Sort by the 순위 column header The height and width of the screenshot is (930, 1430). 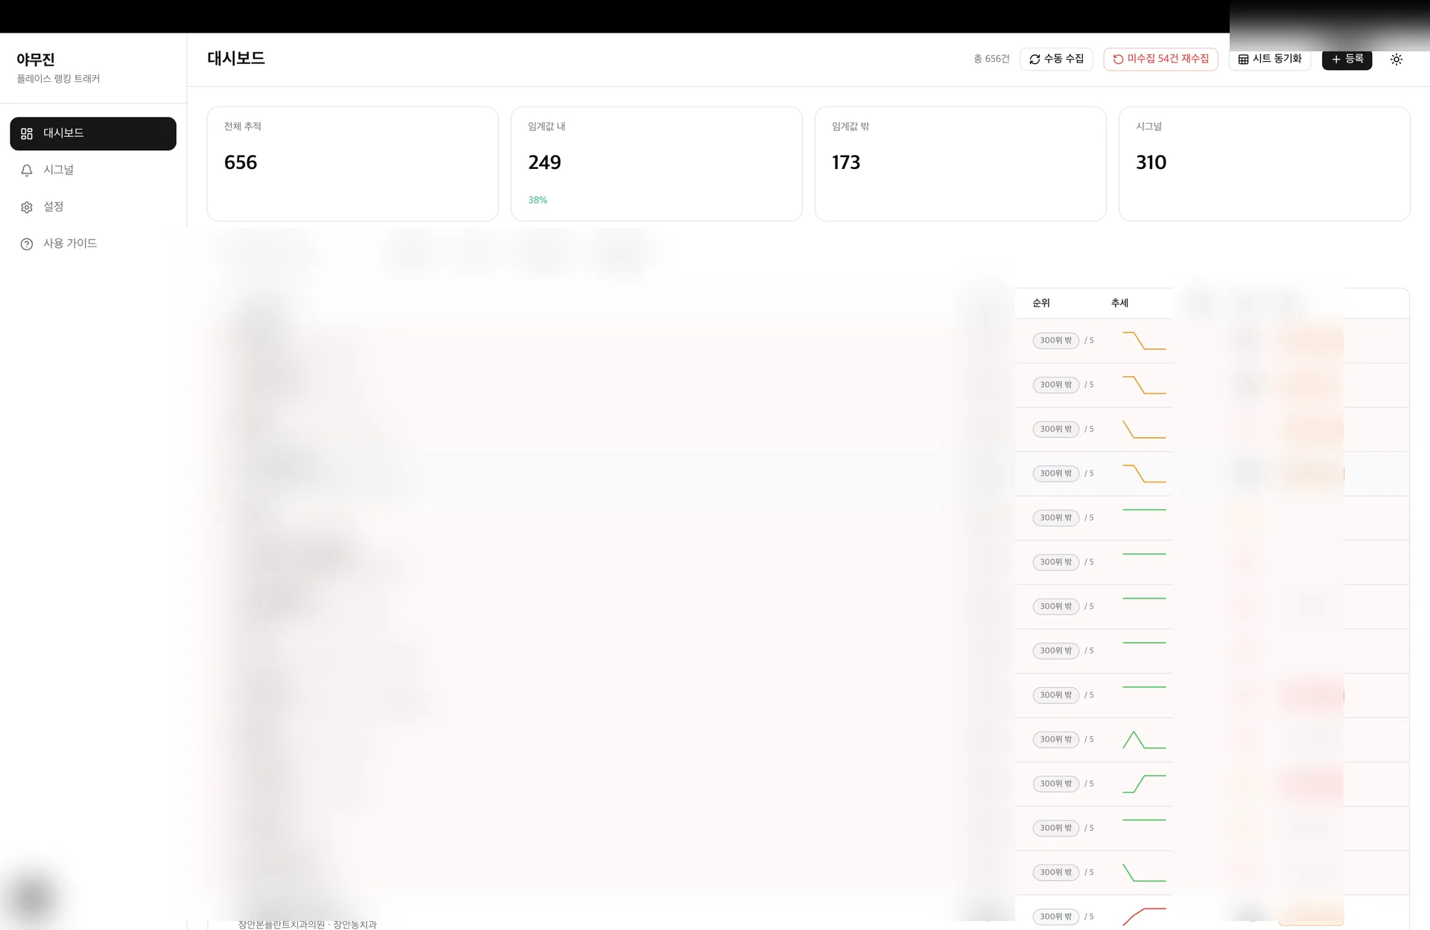(x=1041, y=303)
